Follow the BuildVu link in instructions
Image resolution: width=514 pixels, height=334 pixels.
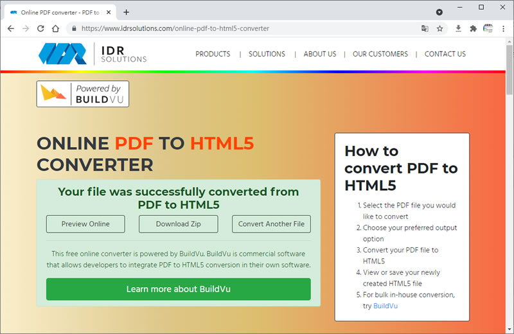coord(385,306)
